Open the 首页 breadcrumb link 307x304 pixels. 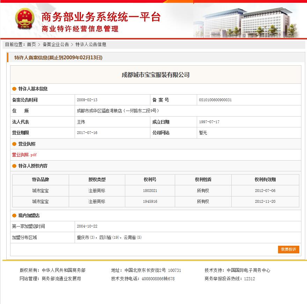click(31, 44)
